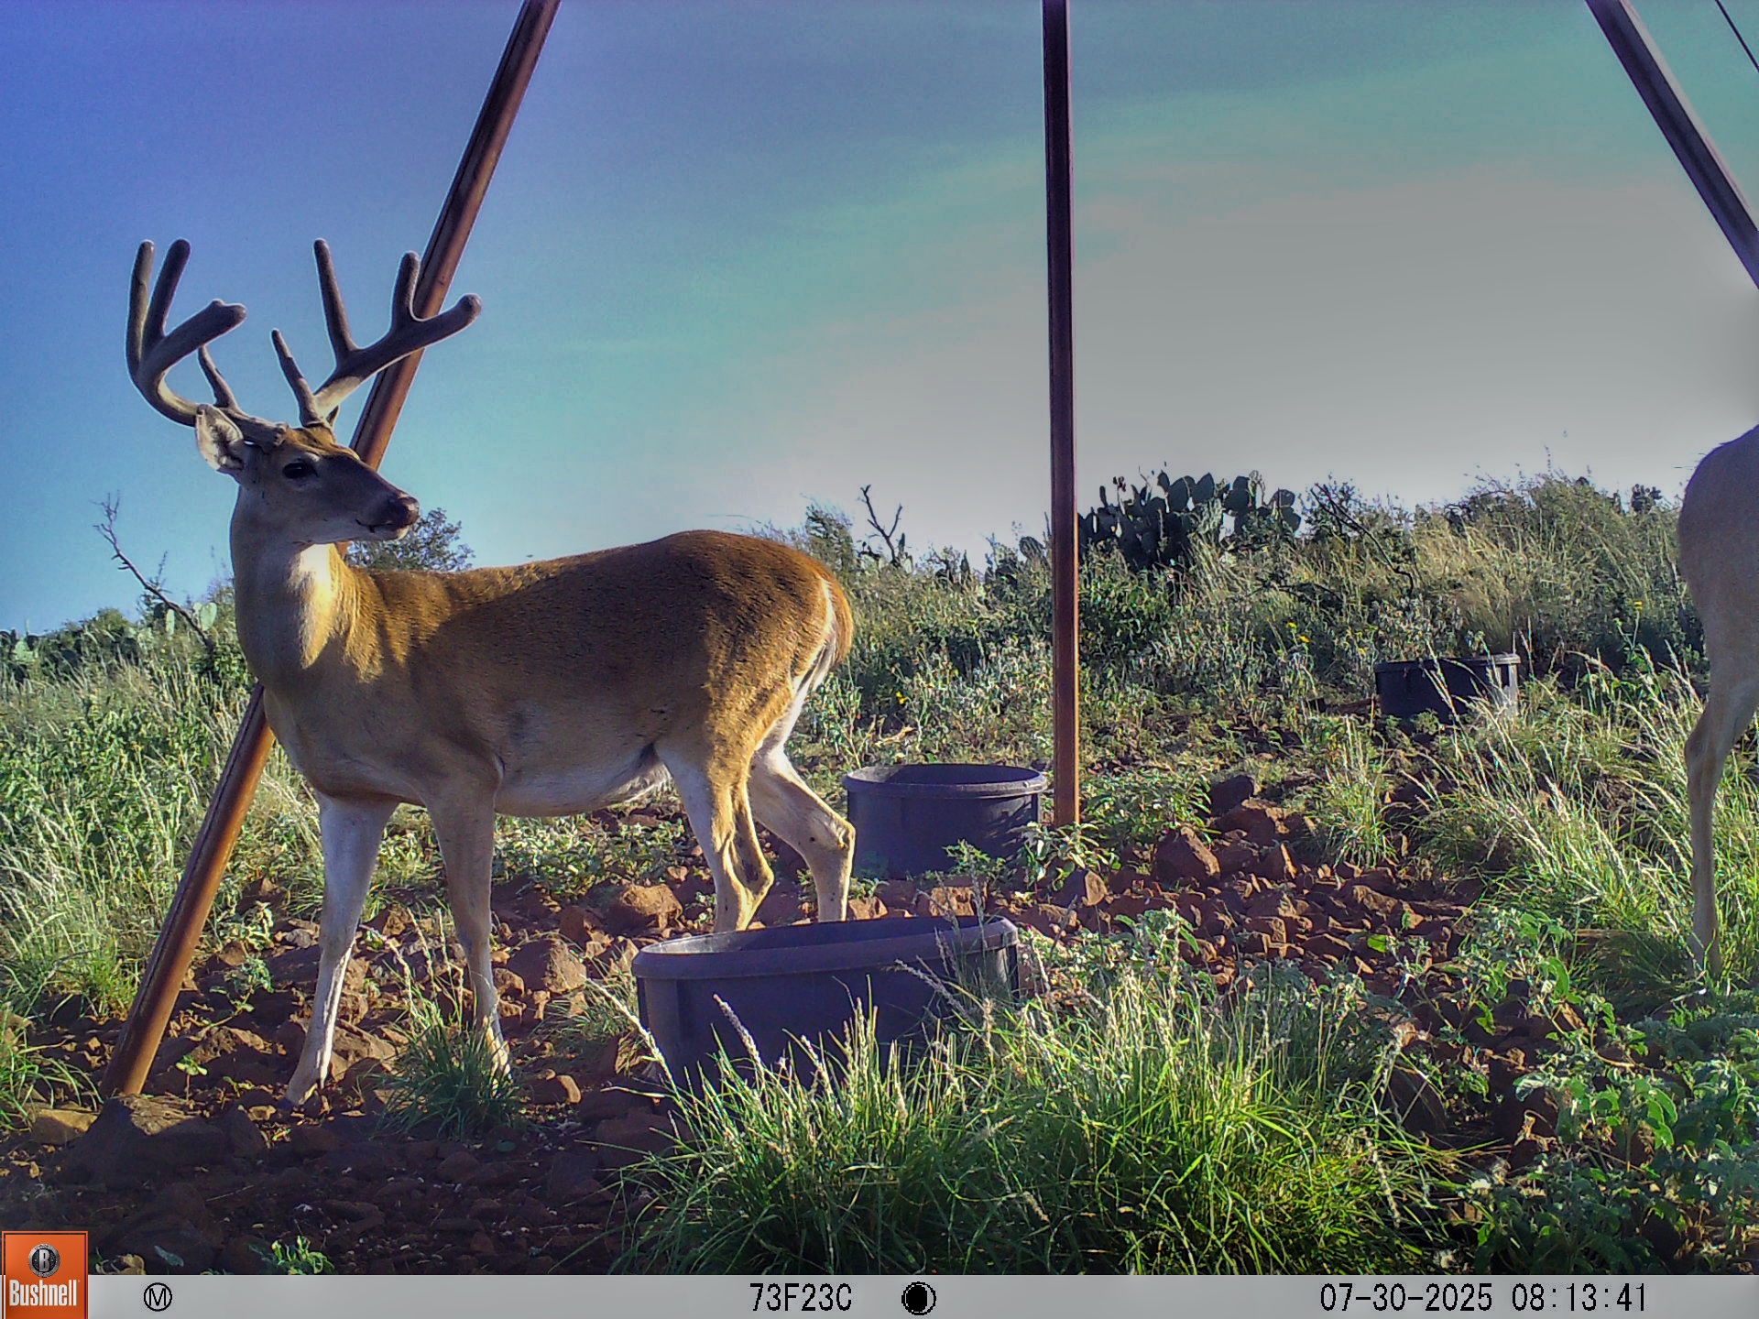The width and height of the screenshot is (1759, 1319).
Task: Click the Bushnell logo badge
Action: 44,1275
